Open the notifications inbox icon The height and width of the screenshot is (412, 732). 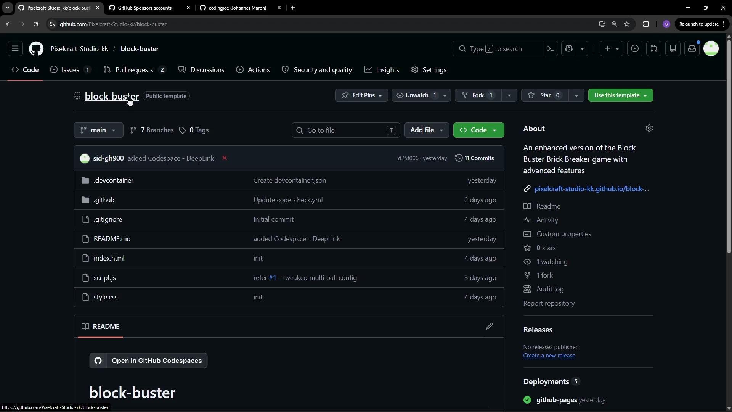pos(692,49)
